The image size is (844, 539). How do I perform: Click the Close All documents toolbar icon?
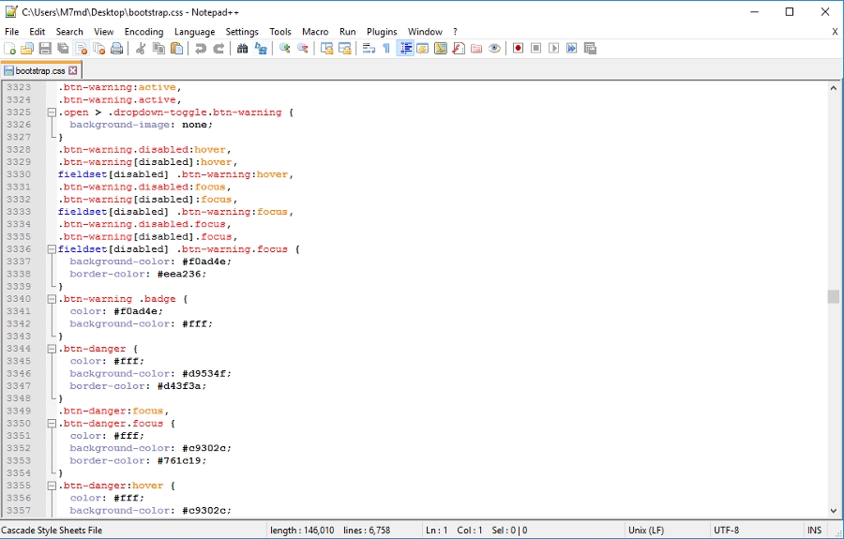pyautogui.click(x=99, y=49)
